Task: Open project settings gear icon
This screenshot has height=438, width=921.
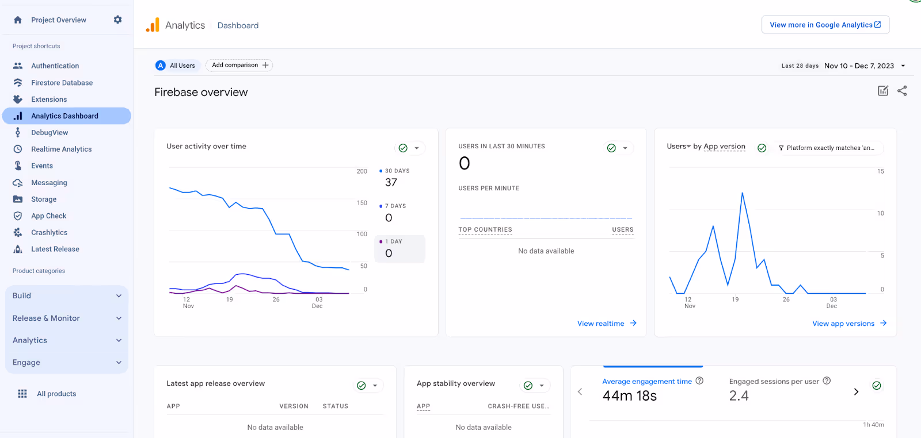Action: tap(117, 20)
